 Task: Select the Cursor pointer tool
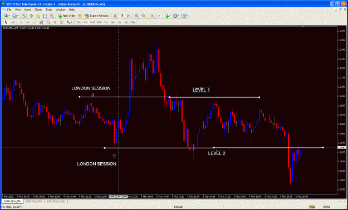click(6, 22)
